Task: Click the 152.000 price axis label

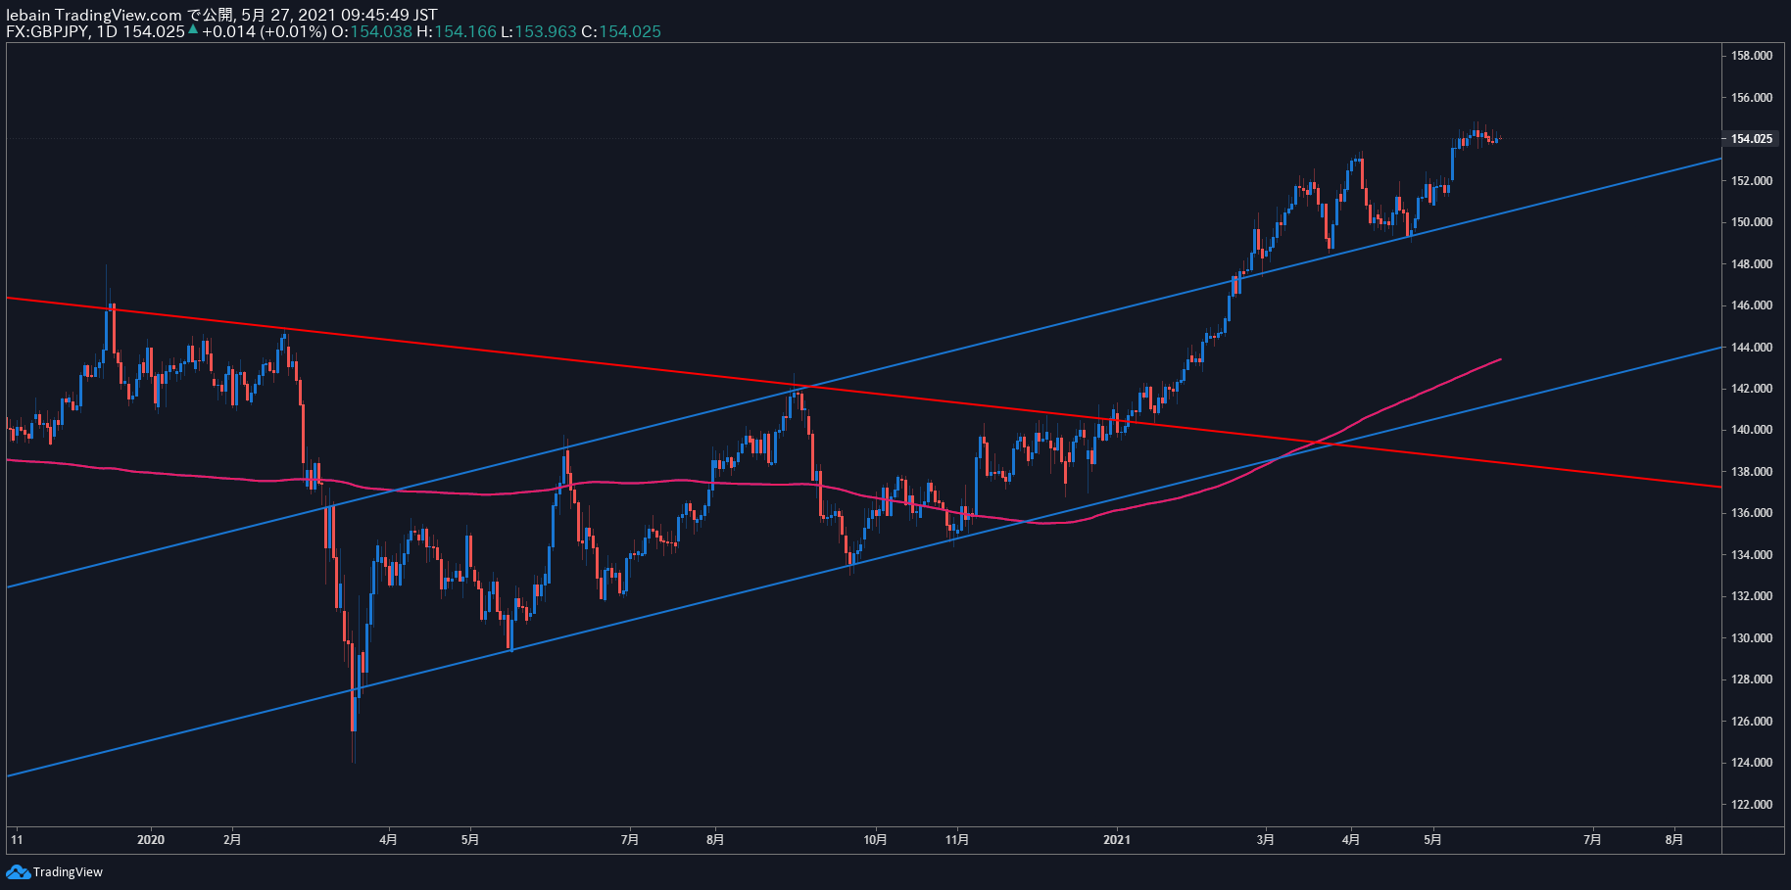Action: pyautogui.click(x=1752, y=181)
